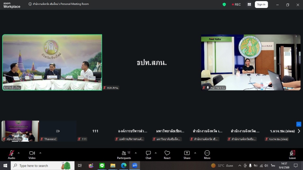Expand the Video options arrow
The height and width of the screenshot is (170, 303).
pos(40,153)
